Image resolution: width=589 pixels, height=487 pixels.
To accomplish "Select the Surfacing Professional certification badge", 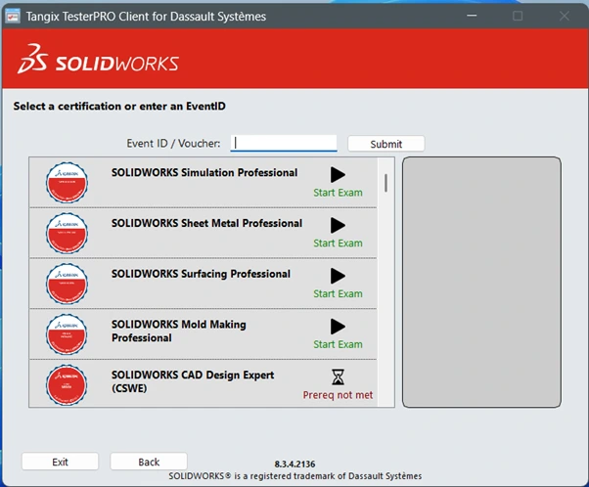I will 73,284.
